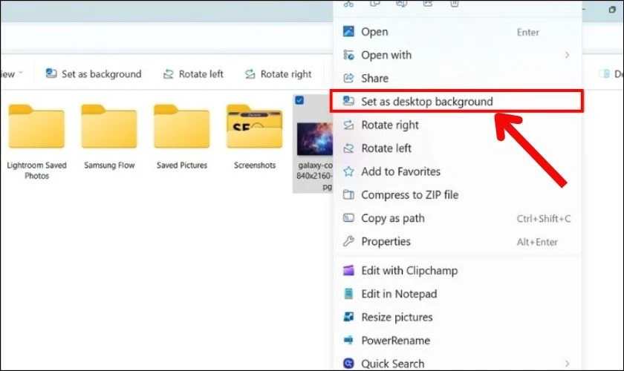
Task: Click the Compress to ZIP file icon
Action: (348, 195)
